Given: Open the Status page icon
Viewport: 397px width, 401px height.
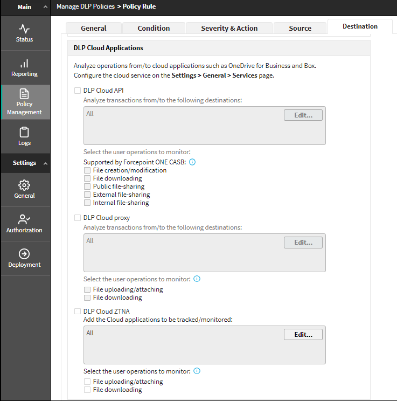Looking at the screenshot, I should (24, 29).
